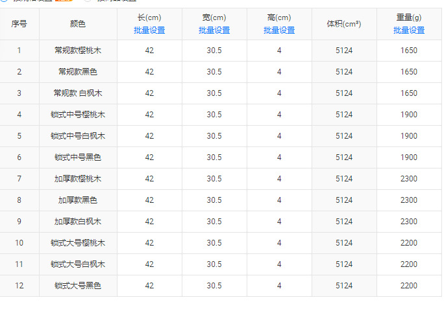This screenshot has height=313, width=444.
Task: Click serial number 7 cell
Action: (x=19, y=179)
